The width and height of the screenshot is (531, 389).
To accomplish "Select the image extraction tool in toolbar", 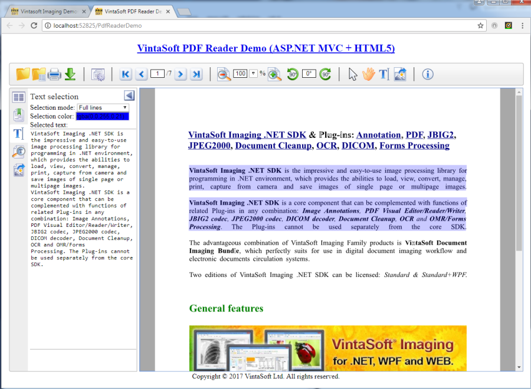I will (x=400, y=74).
